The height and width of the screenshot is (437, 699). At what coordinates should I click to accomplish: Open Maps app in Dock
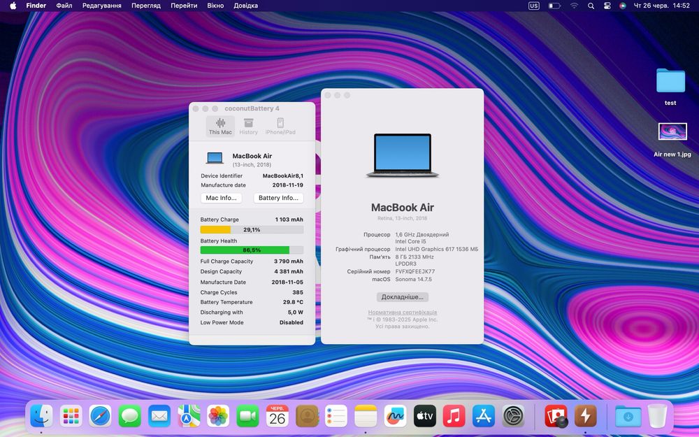(189, 417)
